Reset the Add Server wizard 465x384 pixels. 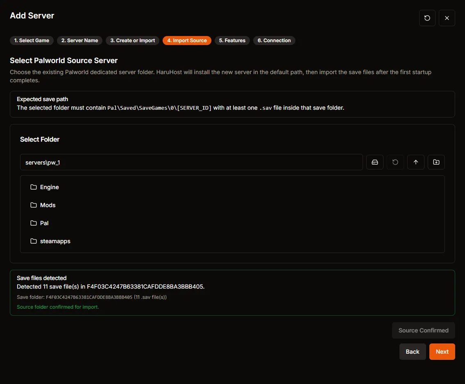click(x=427, y=18)
